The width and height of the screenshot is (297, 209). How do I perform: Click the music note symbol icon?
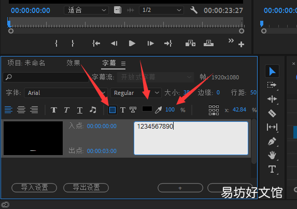(93, 110)
